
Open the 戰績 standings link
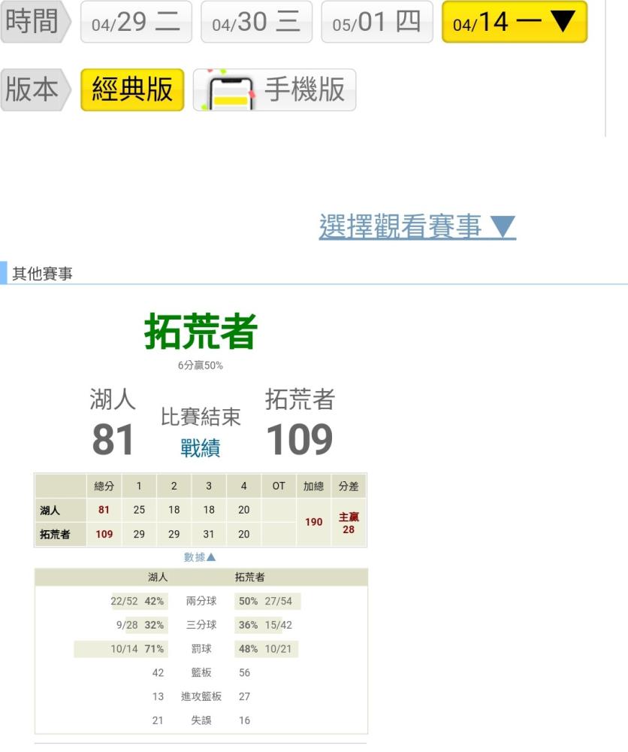coord(201,447)
